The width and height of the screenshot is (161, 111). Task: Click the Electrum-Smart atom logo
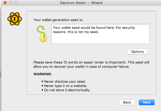pos(15,19)
